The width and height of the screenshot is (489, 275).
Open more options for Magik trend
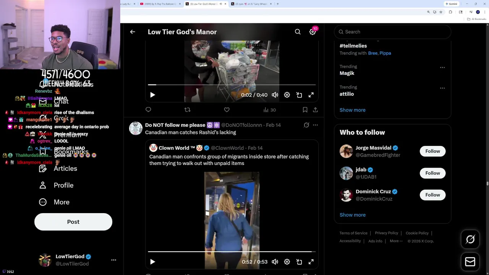pyautogui.click(x=442, y=67)
